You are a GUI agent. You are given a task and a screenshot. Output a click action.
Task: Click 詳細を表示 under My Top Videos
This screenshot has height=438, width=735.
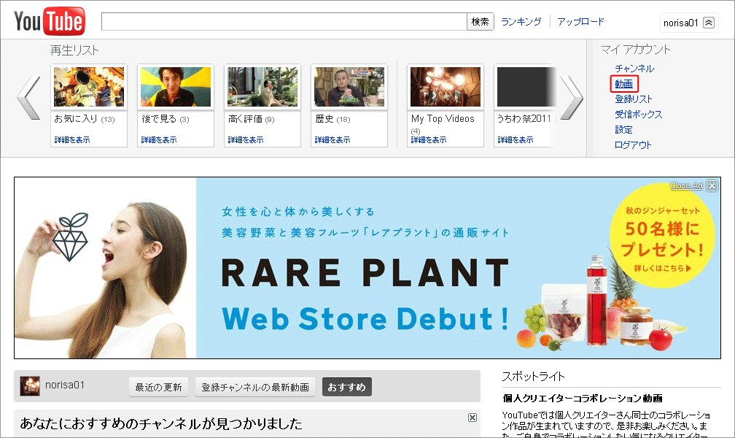pos(429,140)
